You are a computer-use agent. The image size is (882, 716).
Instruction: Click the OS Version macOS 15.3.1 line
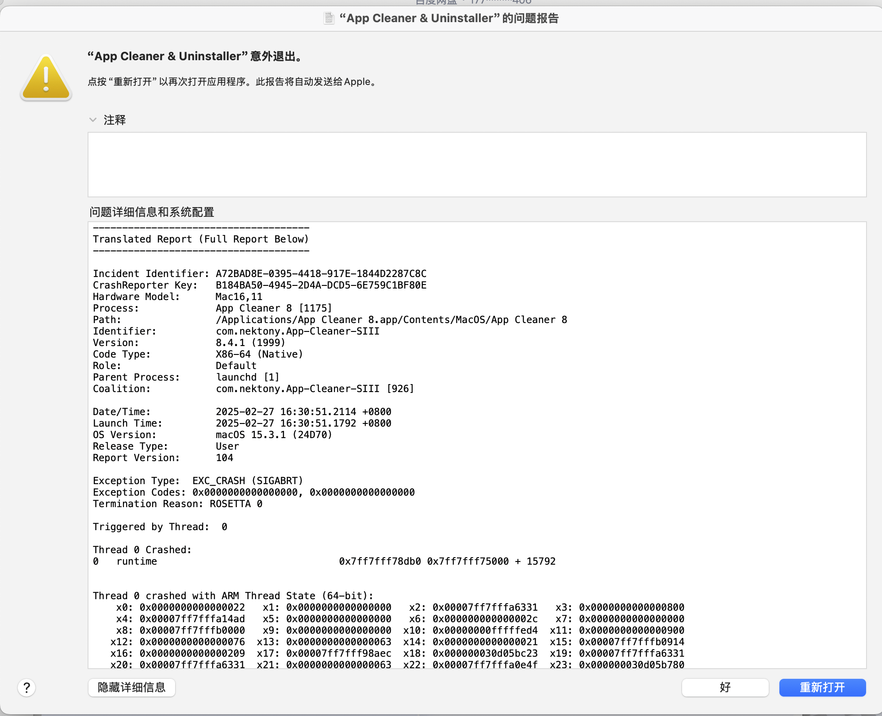click(212, 435)
